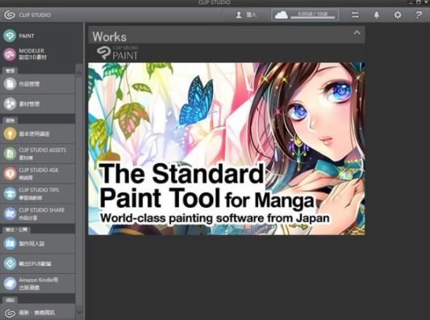The height and width of the screenshot is (320, 430).
Task: Click the PAINT label in sidebar
Action: [x=27, y=36]
